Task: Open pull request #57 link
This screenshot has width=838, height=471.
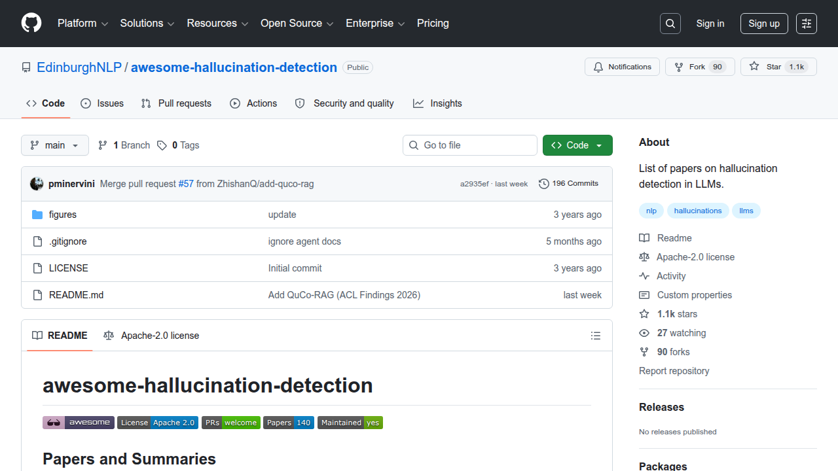Action: click(x=186, y=184)
